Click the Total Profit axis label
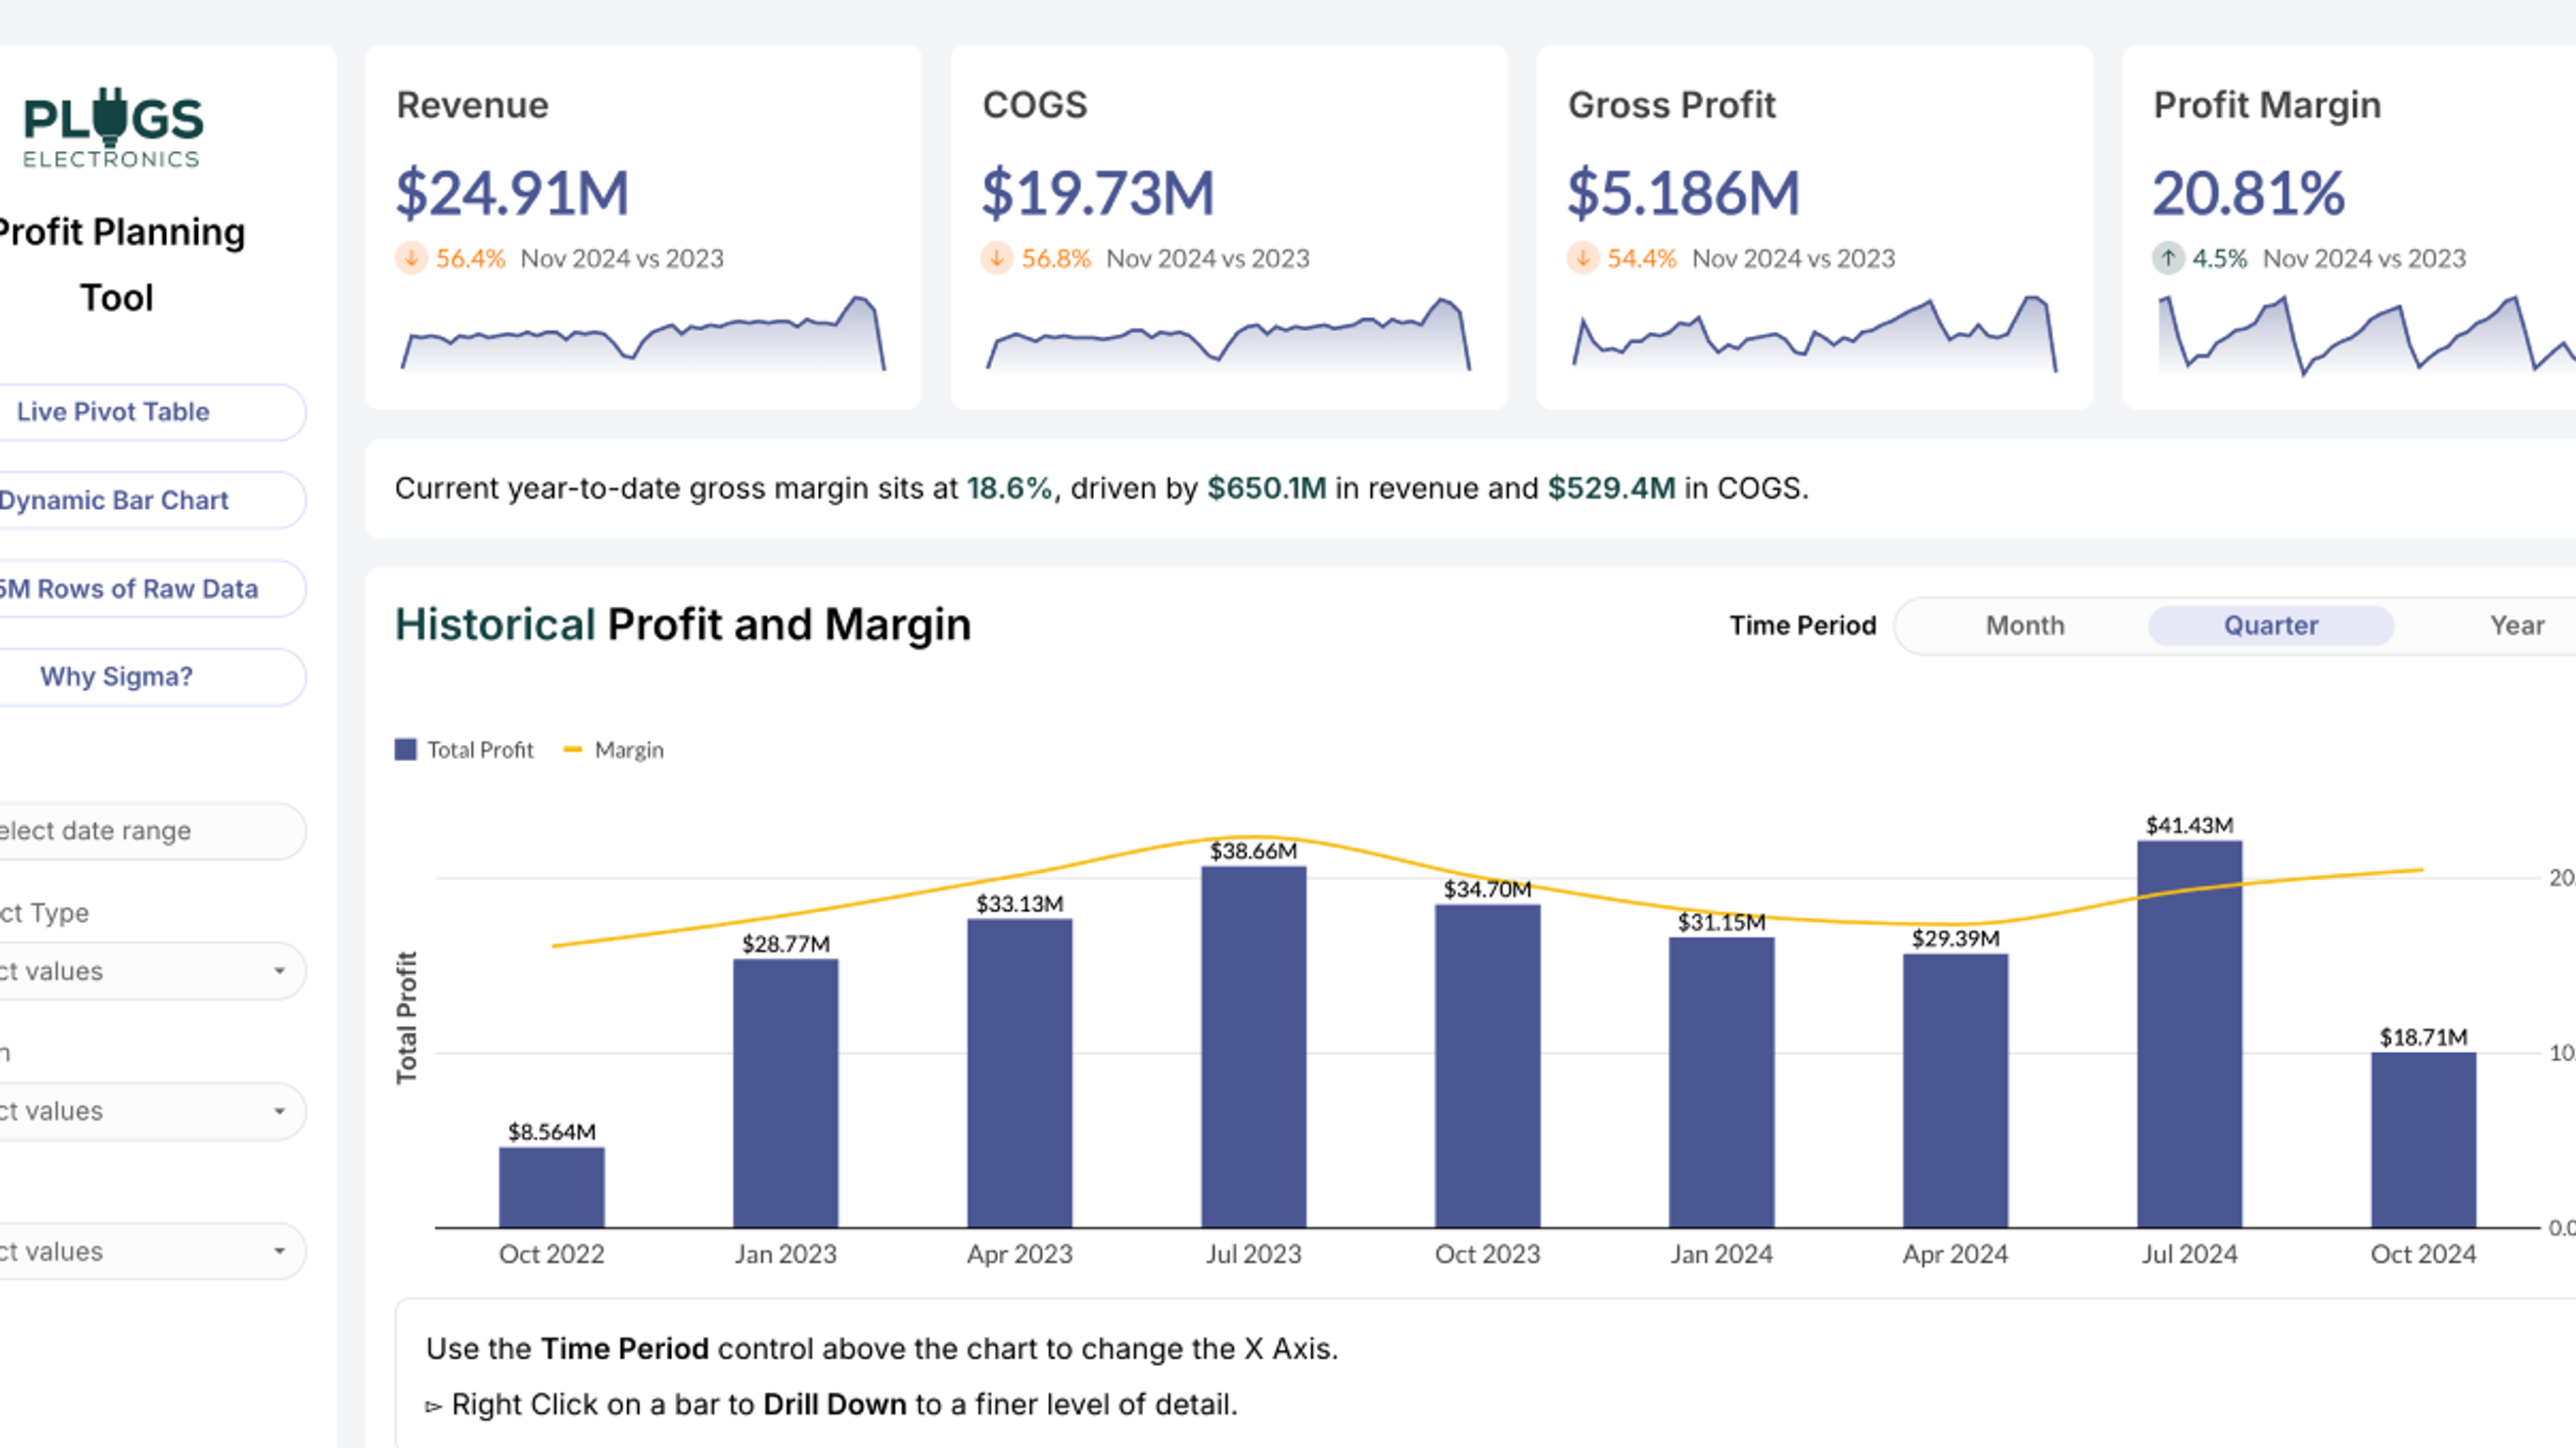The width and height of the screenshot is (2576, 1448). 406,1018
